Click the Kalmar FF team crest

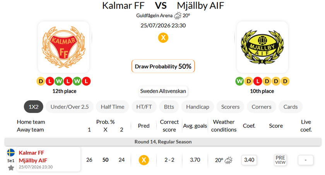coord(63,47)
